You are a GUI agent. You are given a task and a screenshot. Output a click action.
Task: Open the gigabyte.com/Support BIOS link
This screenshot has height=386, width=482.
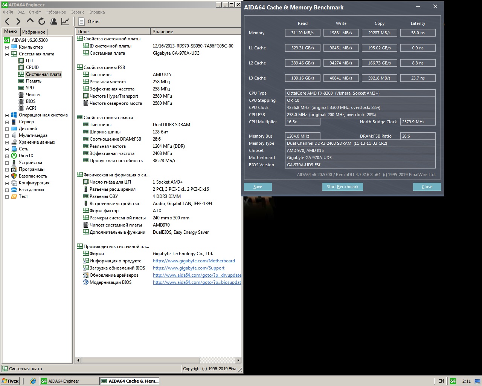[189, 268]
